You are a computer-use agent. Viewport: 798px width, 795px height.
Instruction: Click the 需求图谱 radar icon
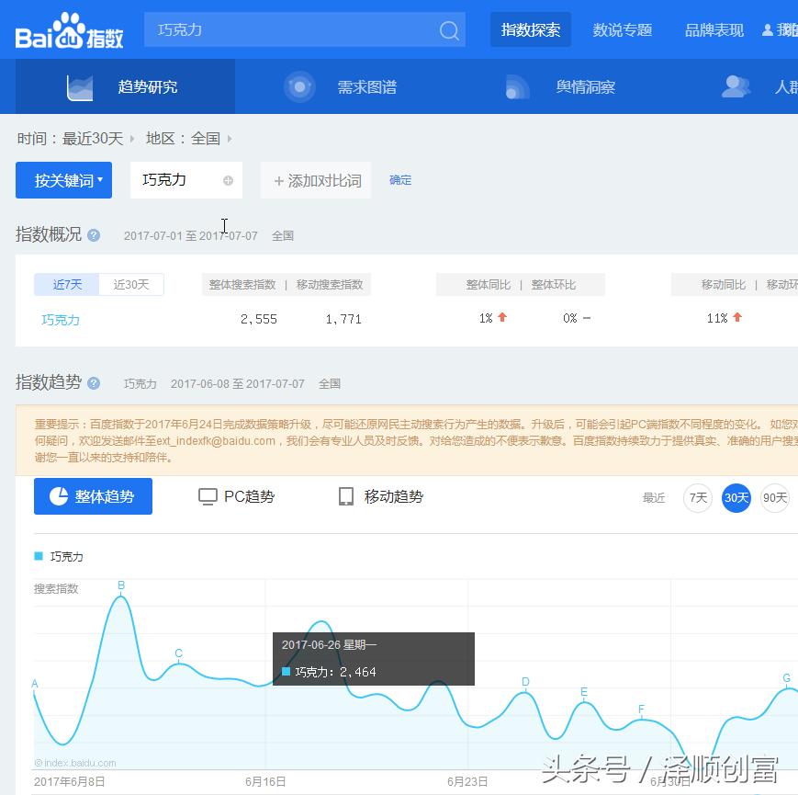300,86
